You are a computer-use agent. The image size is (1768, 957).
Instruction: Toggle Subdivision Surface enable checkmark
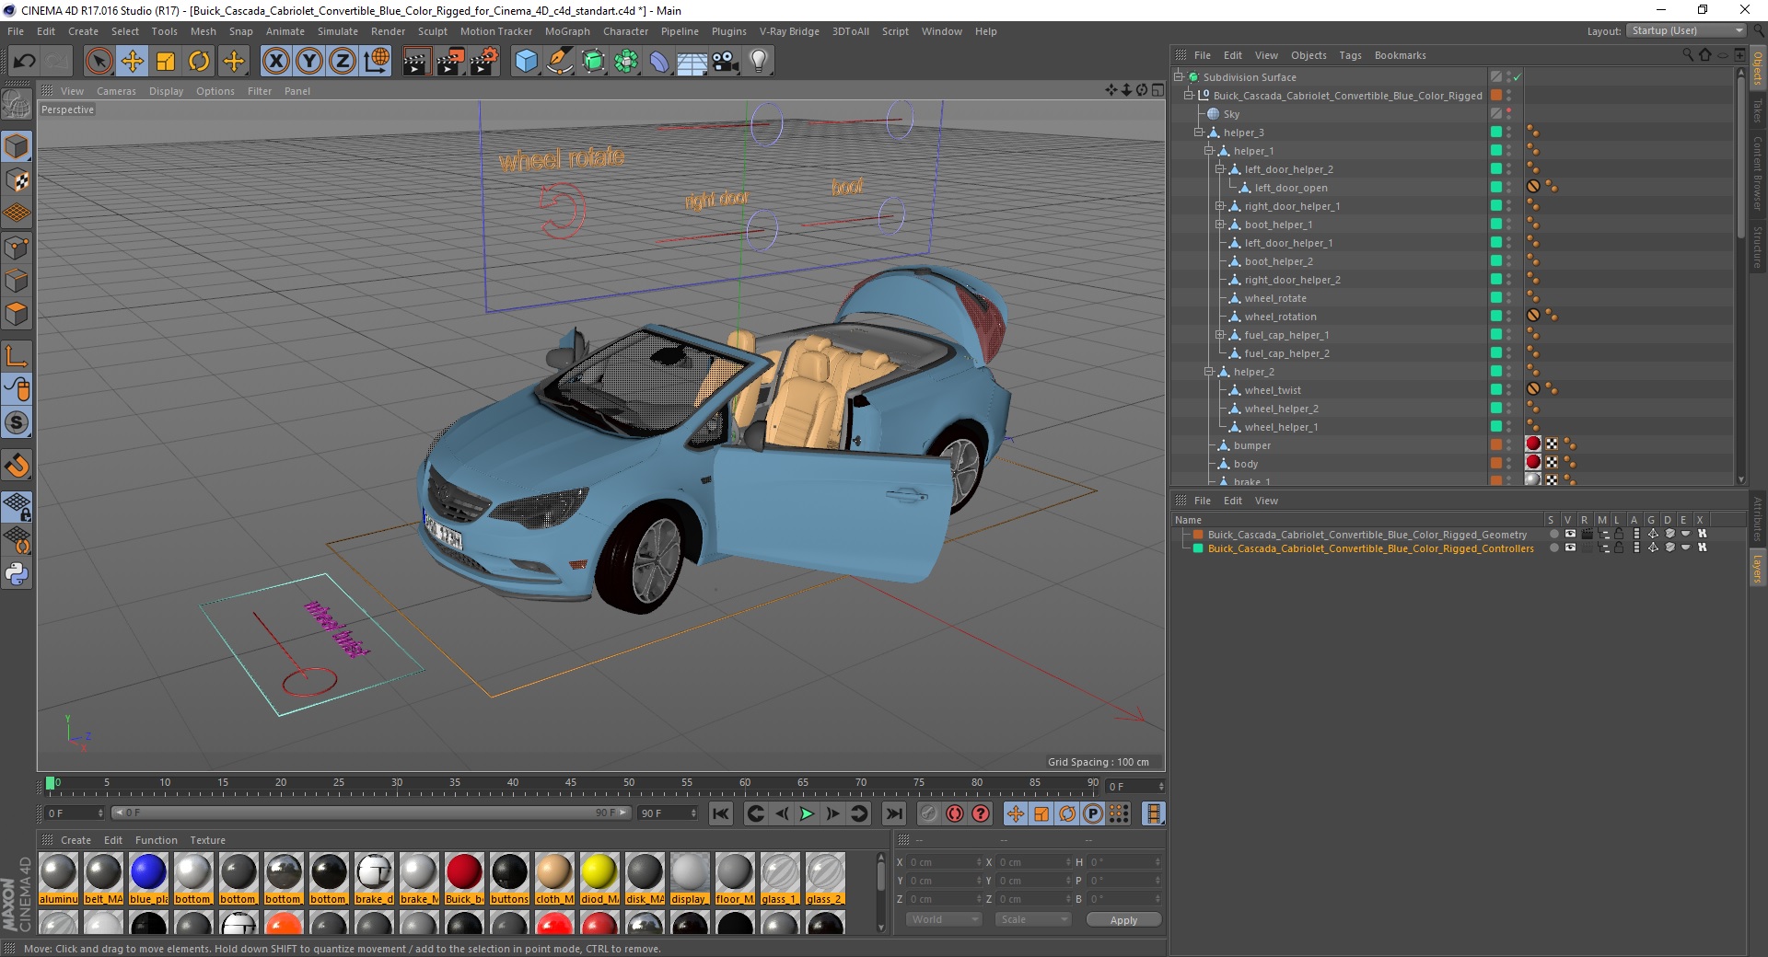point(1517,77)
